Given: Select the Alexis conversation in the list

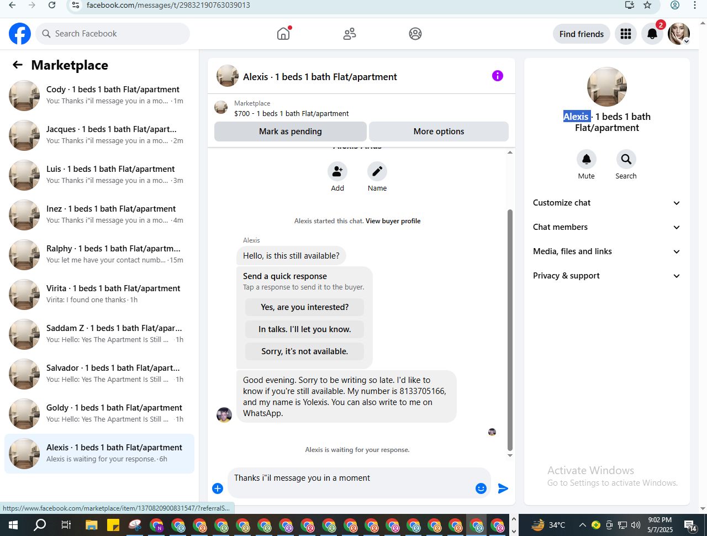Looking at the screenshot, I should point(99,454).
